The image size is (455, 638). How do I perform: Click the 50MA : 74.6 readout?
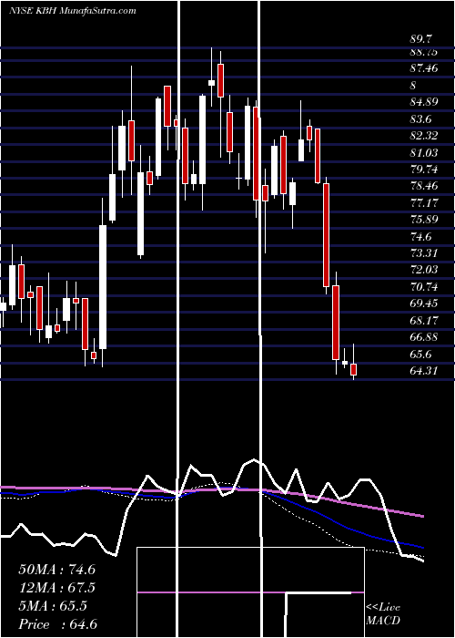tap(57, 570)
